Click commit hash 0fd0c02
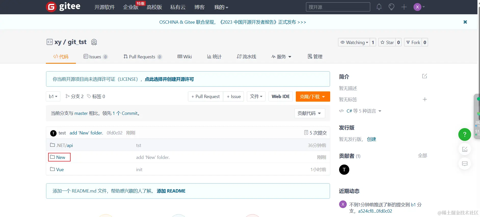Viewport: 480px width, 217px height. coord(115,133)
